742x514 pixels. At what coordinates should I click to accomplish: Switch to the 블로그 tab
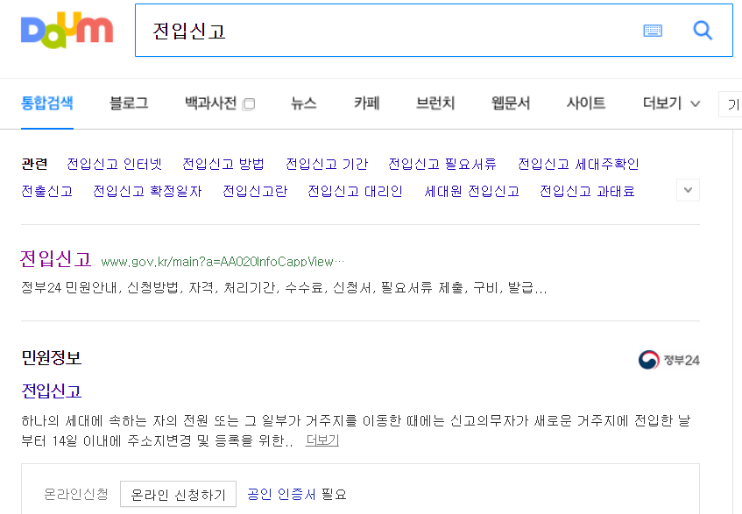(129, 103)
